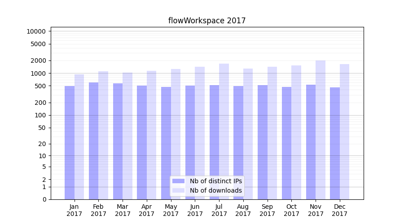Click the 'Jan 2017' x-axis label

(75, 210)
